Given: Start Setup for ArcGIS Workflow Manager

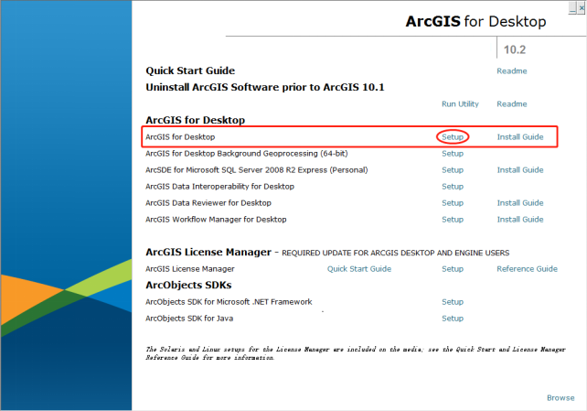Looking at the screenshot, I should pos(453,219).
